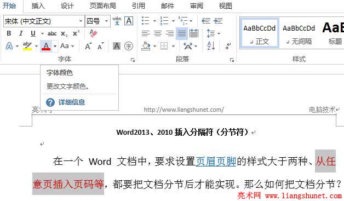Switch to the 设计 tab

coord(67,5)
